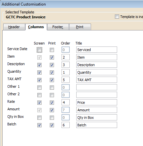Uncheck Print checkbox for Amount row

pos(52,110)
